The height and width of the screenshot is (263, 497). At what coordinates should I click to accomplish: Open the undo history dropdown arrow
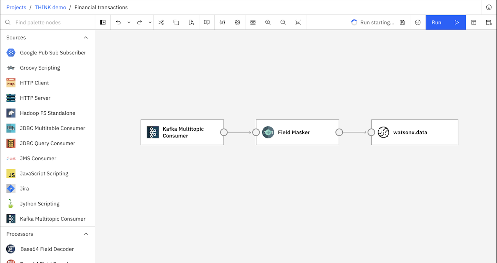click(x=129, y=22)
